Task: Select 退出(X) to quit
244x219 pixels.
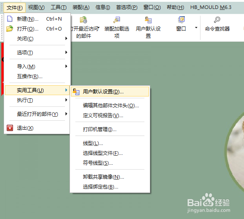Action: click(37, 128)
